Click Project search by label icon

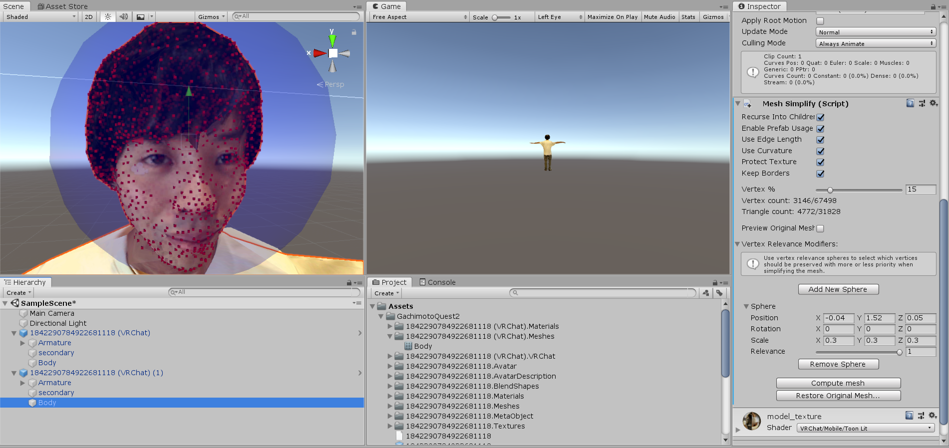[719, 293]
